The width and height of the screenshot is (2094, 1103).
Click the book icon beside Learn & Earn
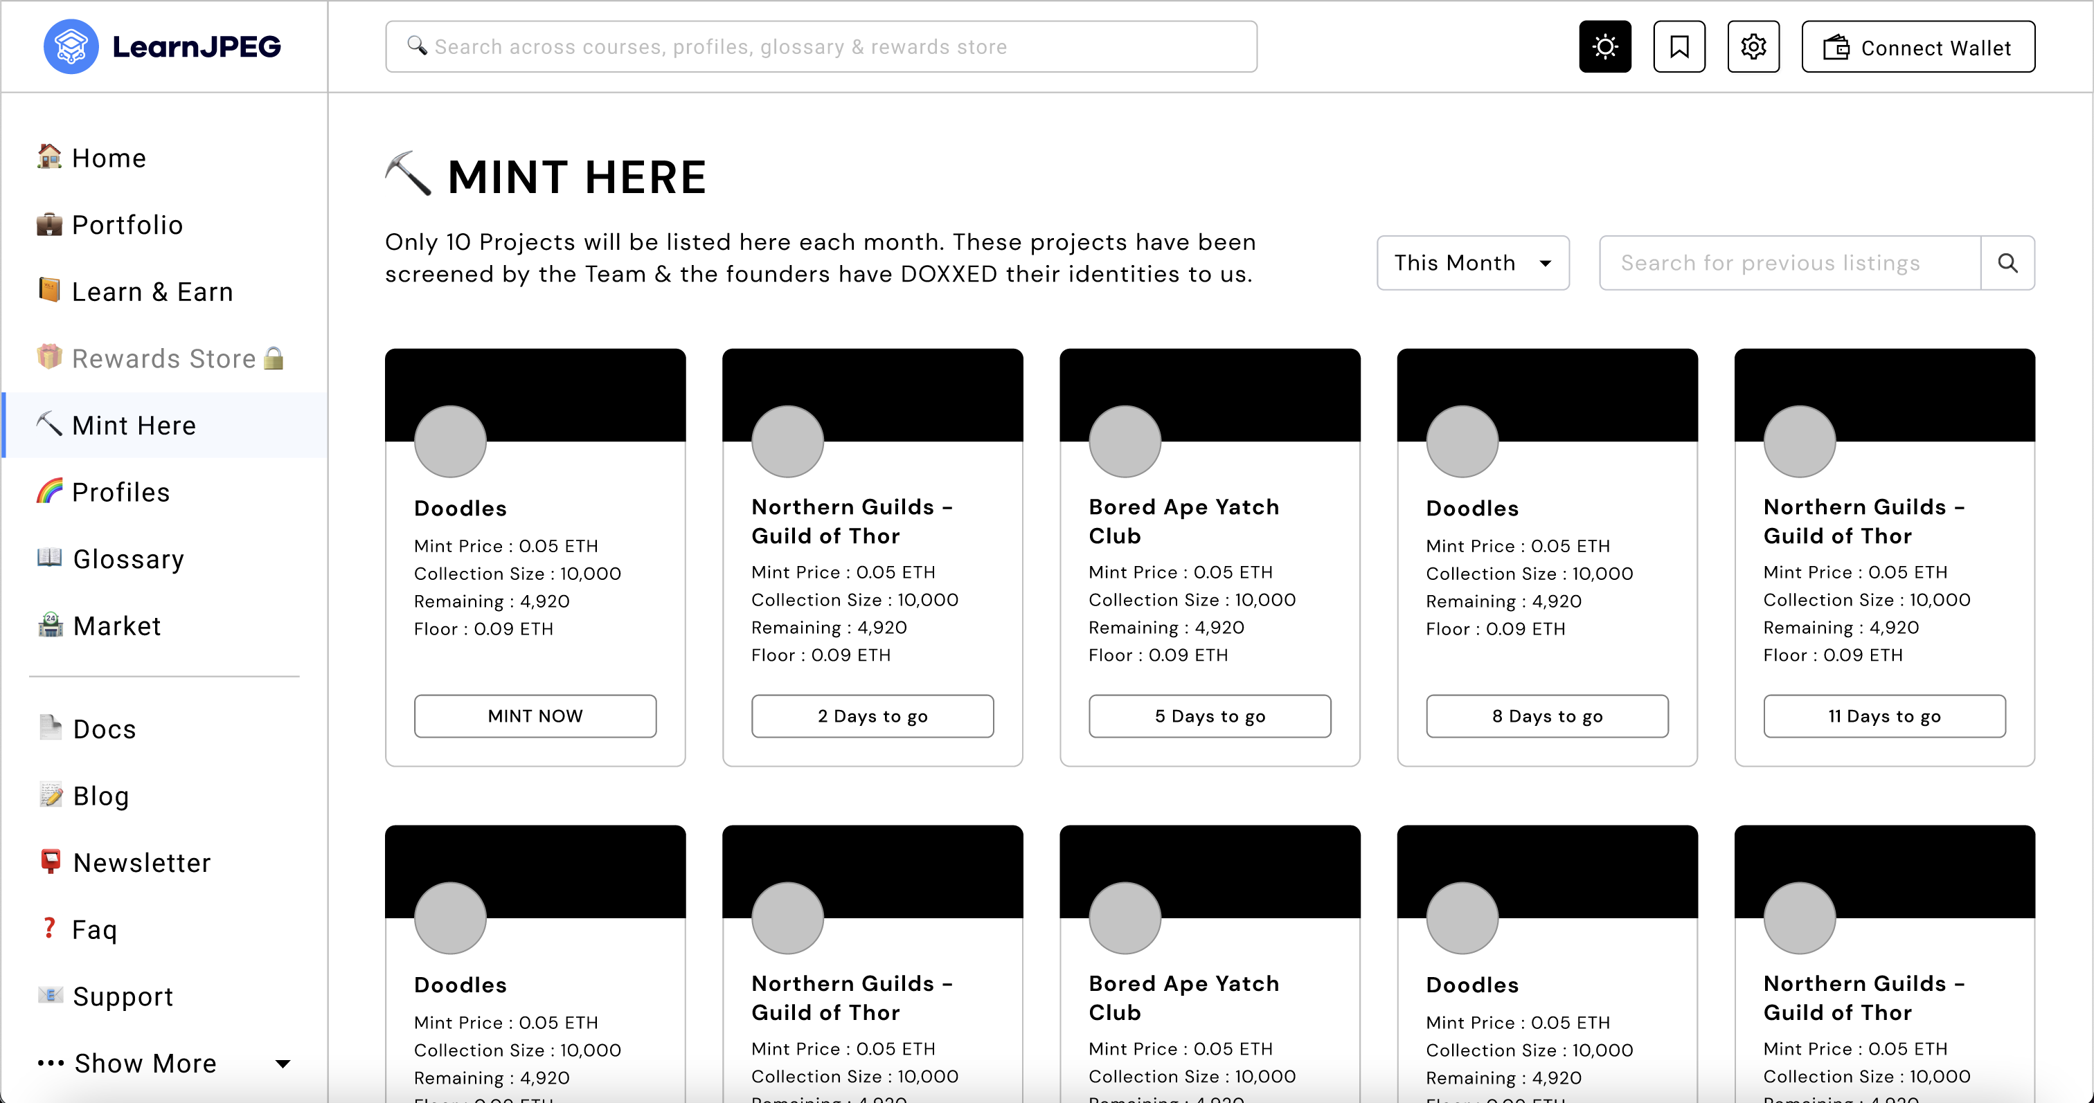(x=48, y=289)
